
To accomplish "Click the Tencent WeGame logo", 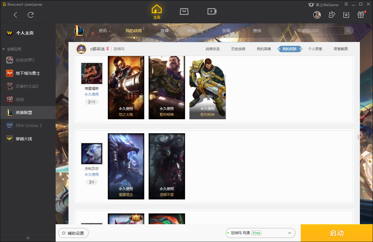I will pos(22,4).
